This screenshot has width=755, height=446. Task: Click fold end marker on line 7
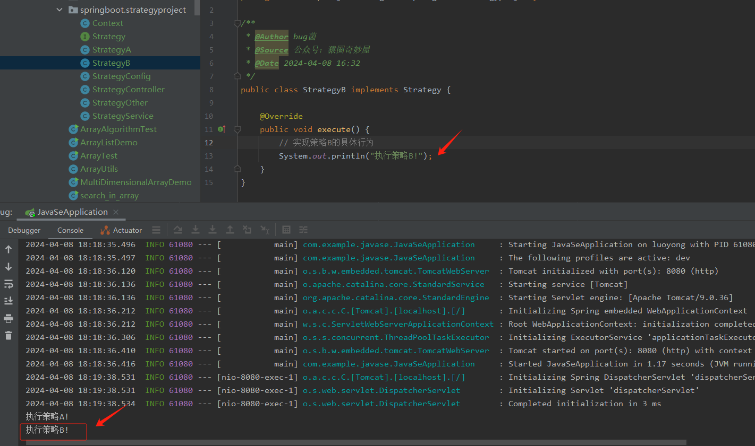tap(237, 76)
